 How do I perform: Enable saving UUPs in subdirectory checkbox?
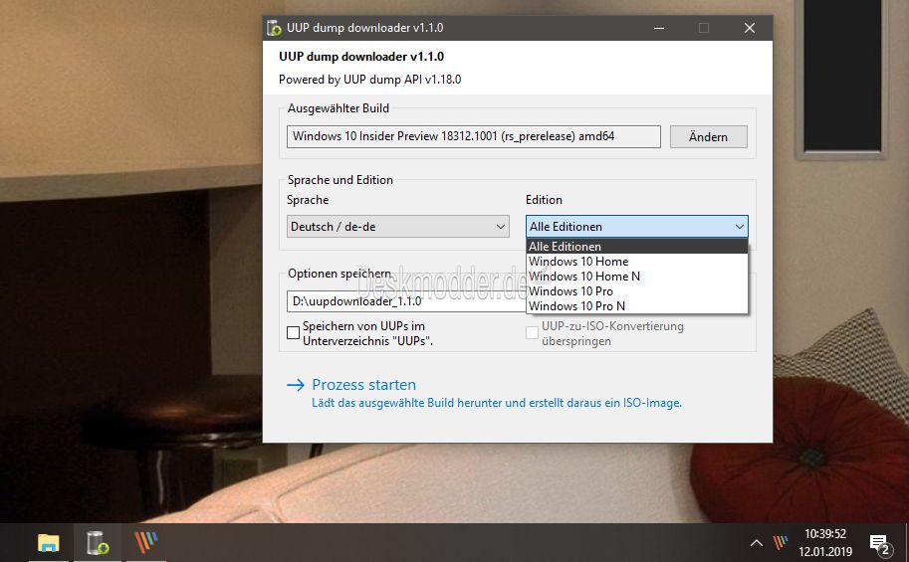click(294, 332)
